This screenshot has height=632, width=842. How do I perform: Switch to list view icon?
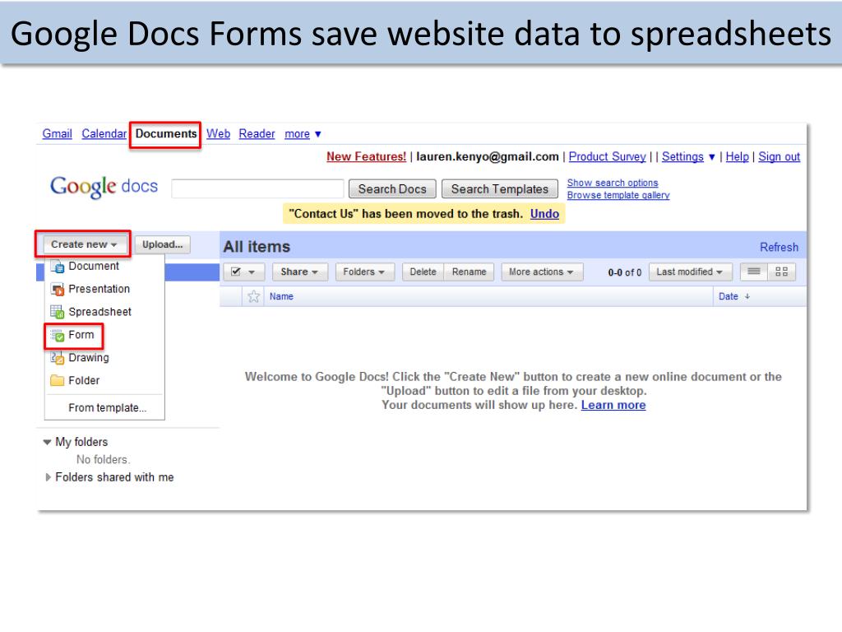[754, 272]
